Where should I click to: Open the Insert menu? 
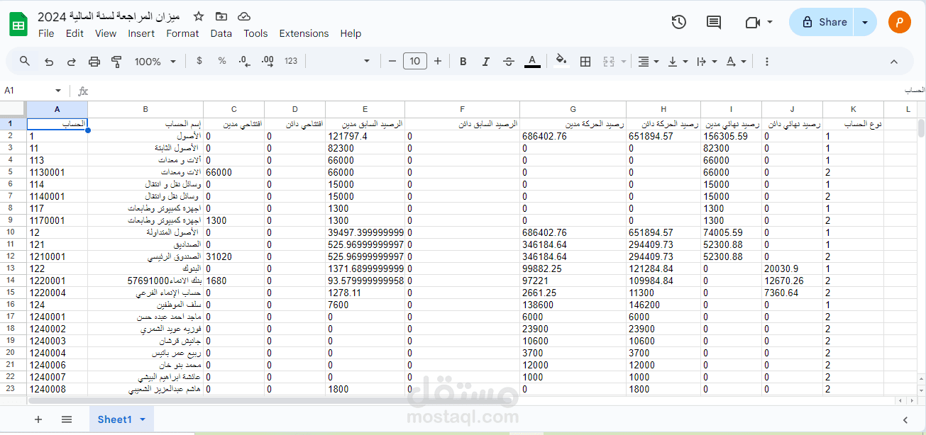(141, 33)
